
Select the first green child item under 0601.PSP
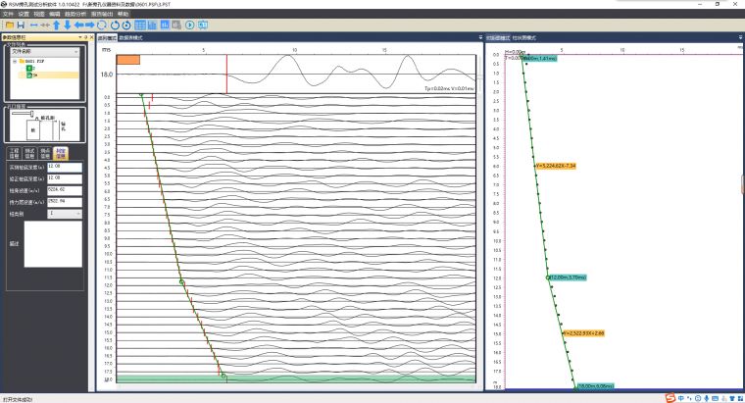coord(30,68)
